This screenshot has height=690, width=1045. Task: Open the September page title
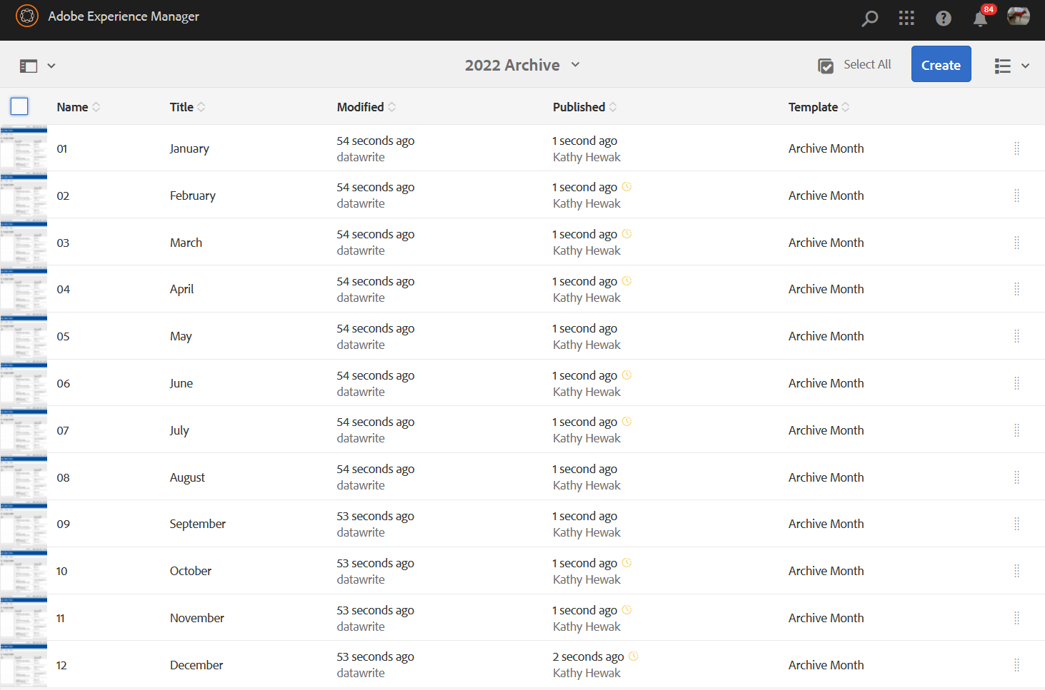coord(197,524)
